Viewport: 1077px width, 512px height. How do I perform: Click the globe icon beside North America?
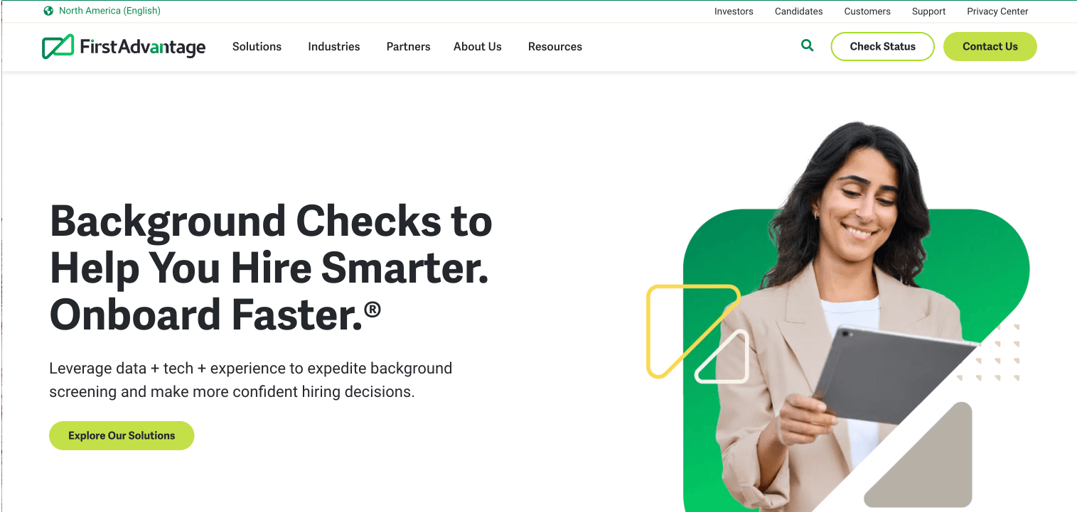(x=48, y=11)
